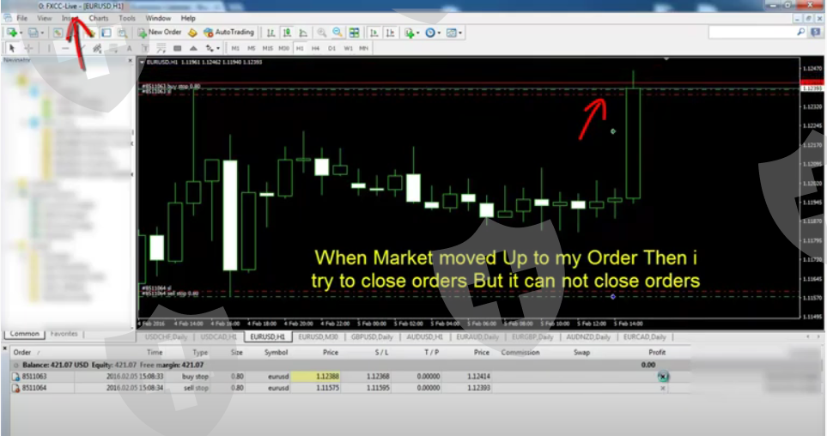Open the chart Templates icon

click(x=451, y=33)
